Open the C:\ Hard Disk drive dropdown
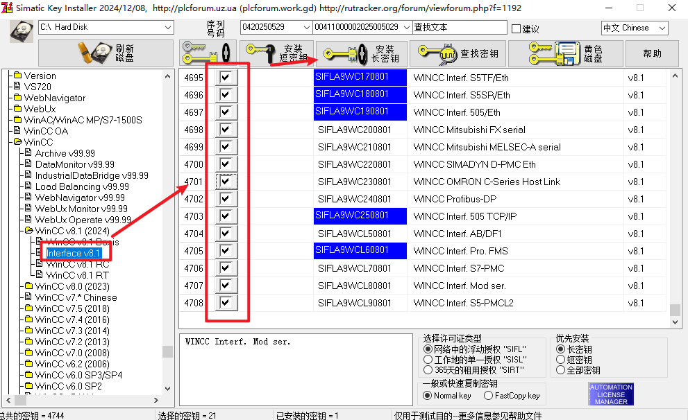Screen dimensions: 688x420 pyautogui.click(x=167, y=28)
